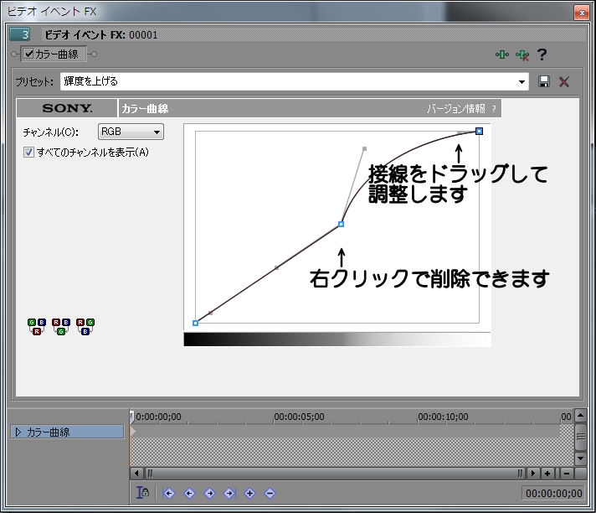Click the blue channel output RGB icon
Image resolution: width=596 pixels, height=513 pixels.
coord(85,326)
